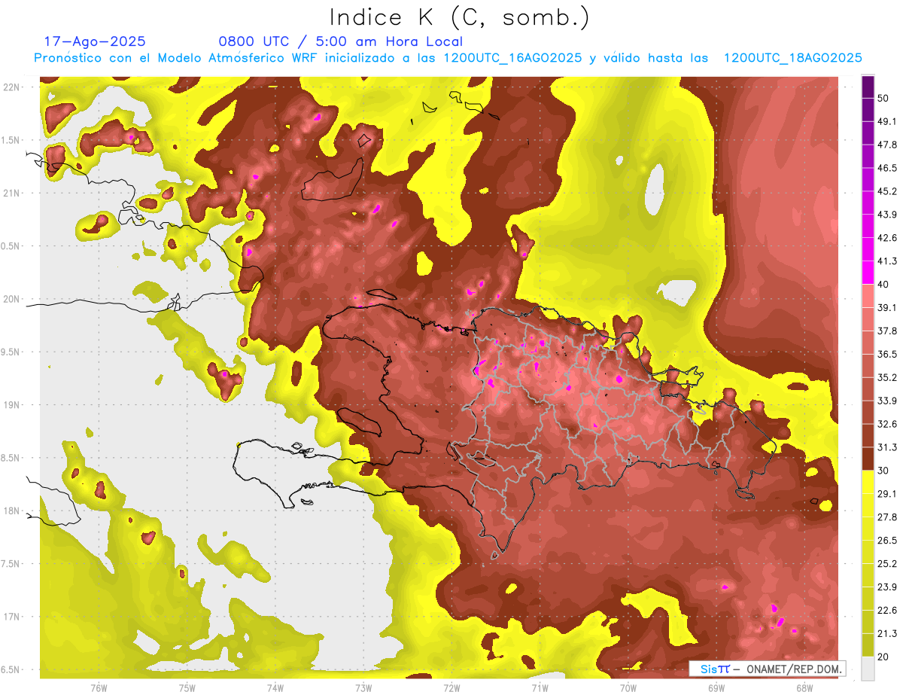The height and width of the screenshot is (698, 903).
Task: Click the "0.5N" latitude label
Action: [x=11, y=246]
